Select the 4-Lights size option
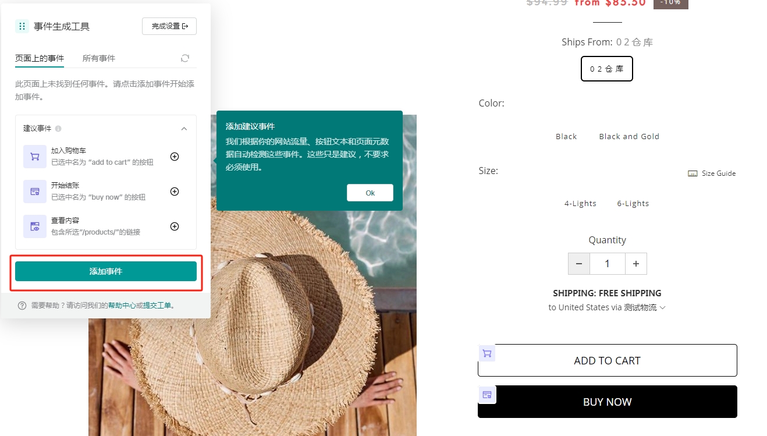This screenshot has width=767, height=436. tap(580, 203)
